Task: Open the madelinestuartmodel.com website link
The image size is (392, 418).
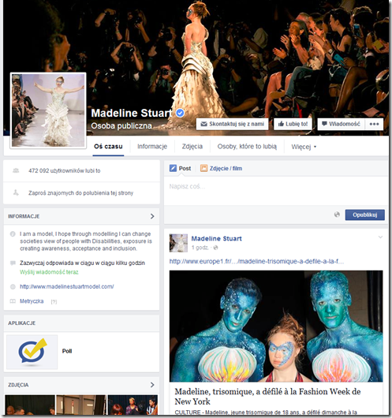Action: point(67,286)
